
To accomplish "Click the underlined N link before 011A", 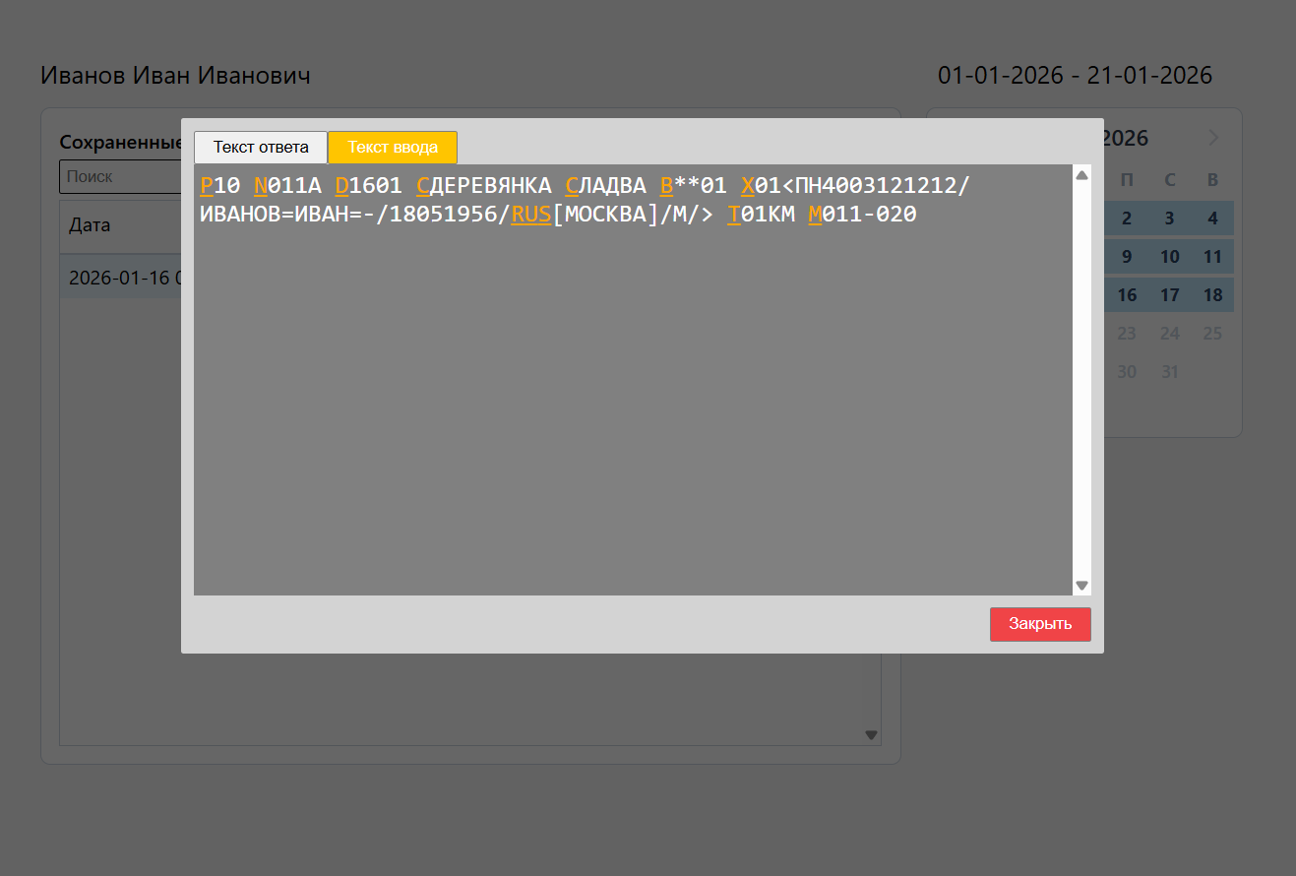I will pyautogui.click(x=261, y=186).
